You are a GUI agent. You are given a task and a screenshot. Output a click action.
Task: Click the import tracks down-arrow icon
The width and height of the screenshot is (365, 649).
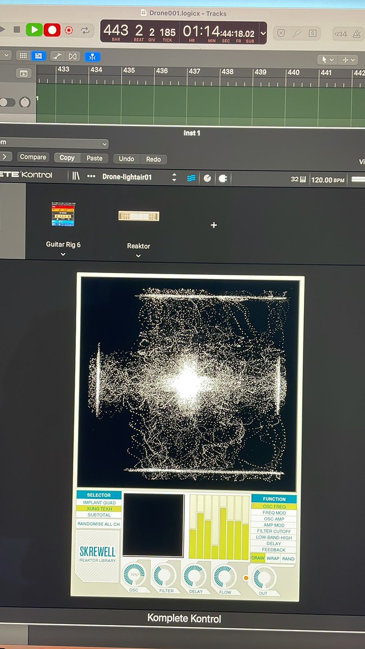click(24, 73)
